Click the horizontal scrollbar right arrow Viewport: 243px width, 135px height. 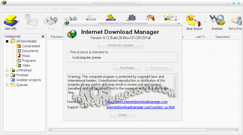pos(237,130)
